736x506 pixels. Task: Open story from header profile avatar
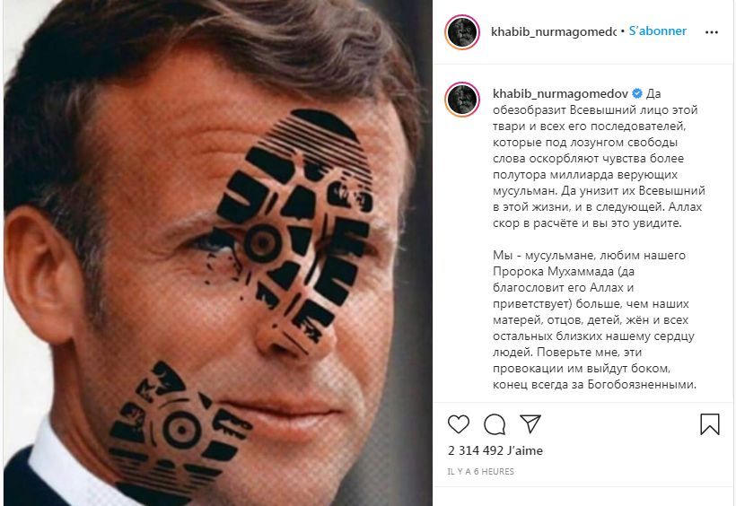point(462,32)
